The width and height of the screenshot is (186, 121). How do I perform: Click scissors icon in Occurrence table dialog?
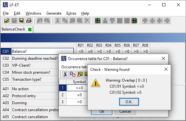[65, 74]
